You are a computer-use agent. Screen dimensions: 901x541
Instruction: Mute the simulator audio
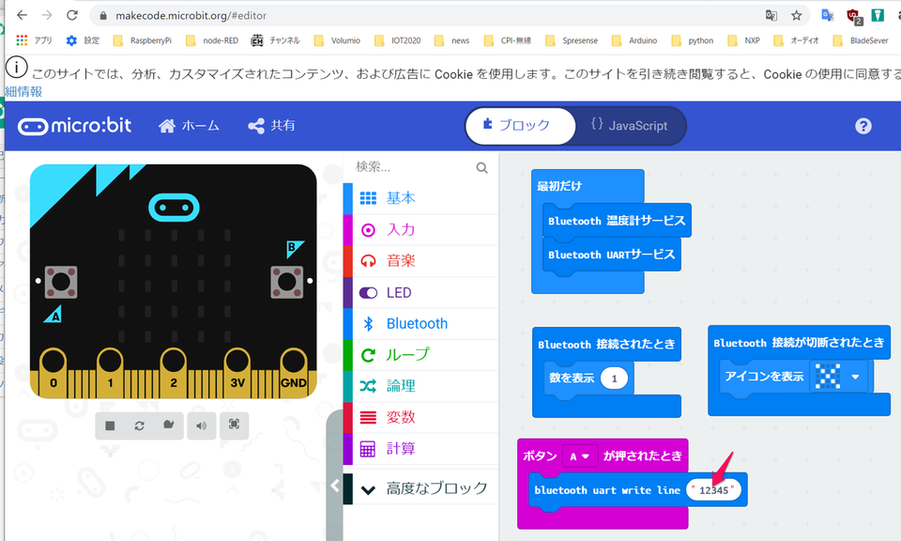[x=200, y=425]
